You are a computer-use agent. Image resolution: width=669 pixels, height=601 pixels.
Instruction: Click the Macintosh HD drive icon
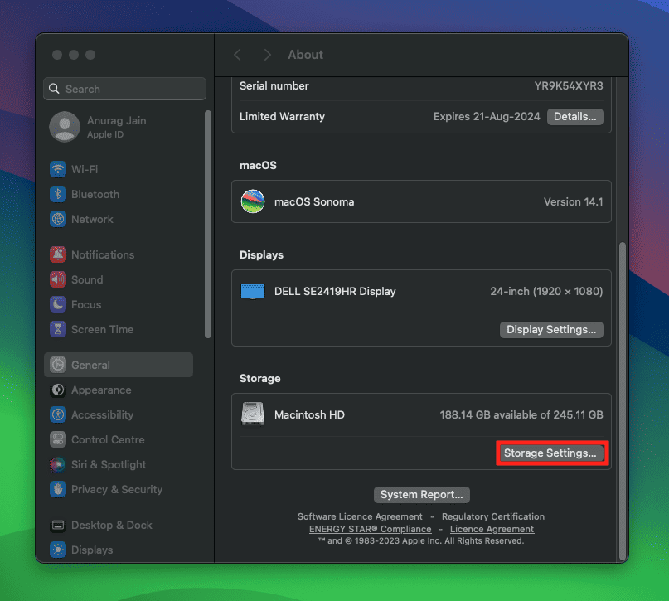[253, 414]
